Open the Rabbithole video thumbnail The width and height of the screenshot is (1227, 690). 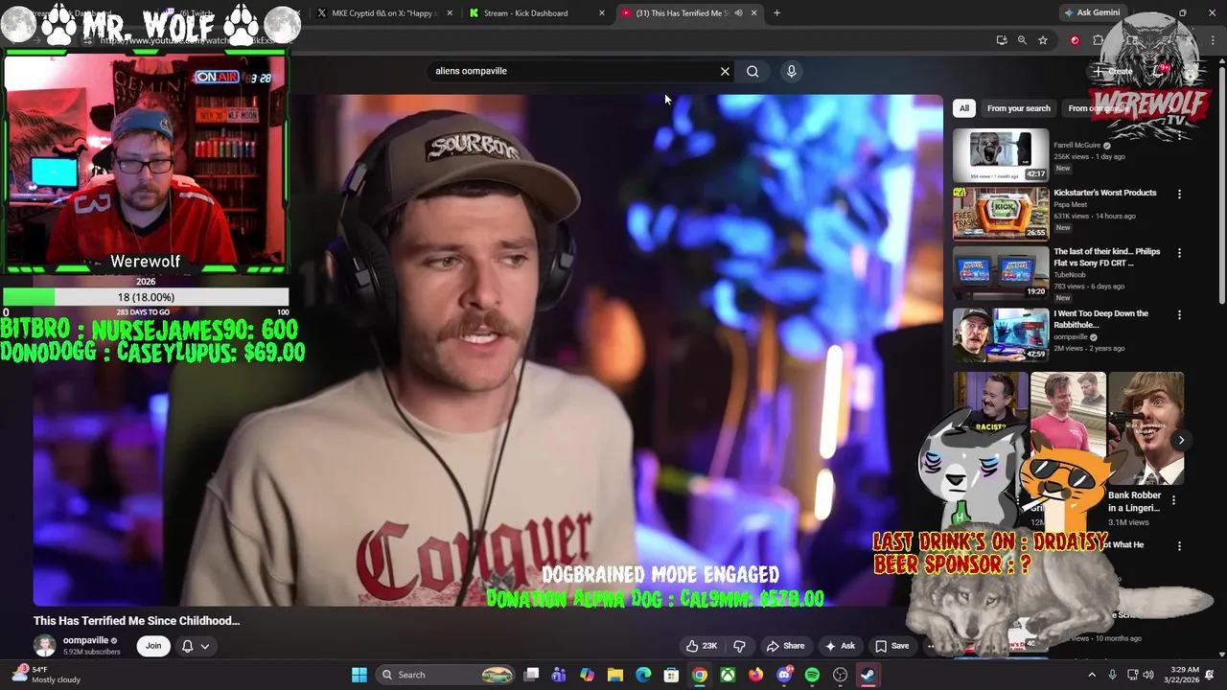[x=1001, y=334]
